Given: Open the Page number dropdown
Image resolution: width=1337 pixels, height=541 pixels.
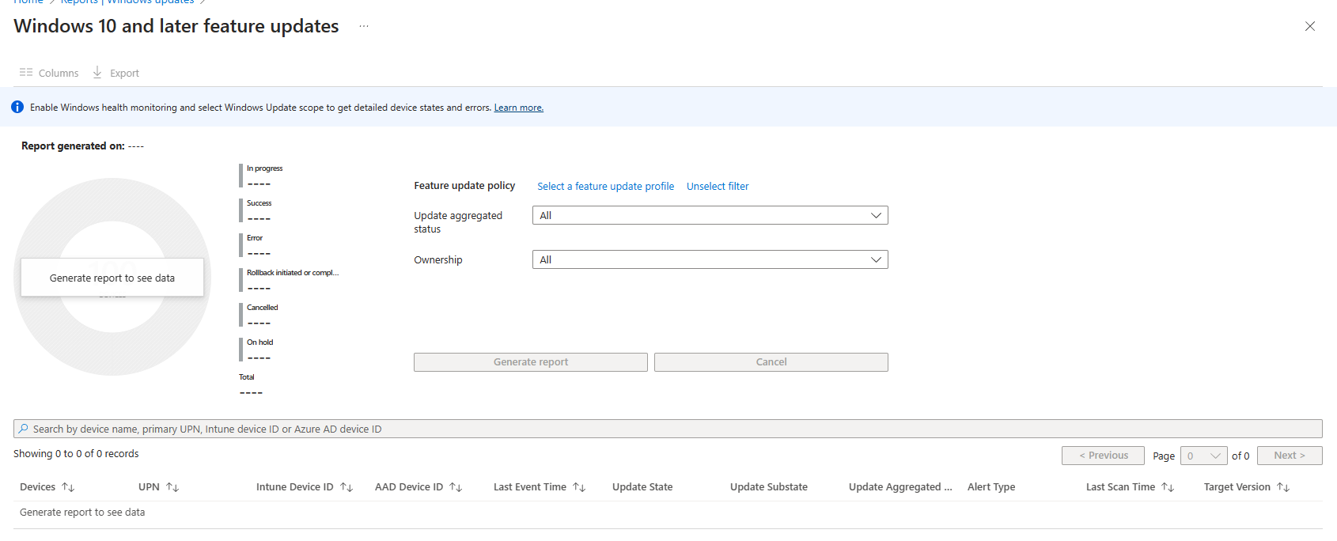Looking at the screenshot, I should pyautogui.click(x=1204, y=456).
